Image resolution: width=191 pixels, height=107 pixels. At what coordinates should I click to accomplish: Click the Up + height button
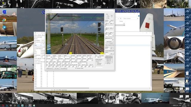(107, 32)
